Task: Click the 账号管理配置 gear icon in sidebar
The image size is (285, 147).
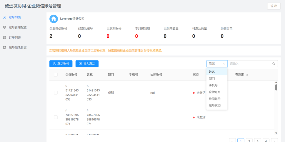Action: (4, 27)
